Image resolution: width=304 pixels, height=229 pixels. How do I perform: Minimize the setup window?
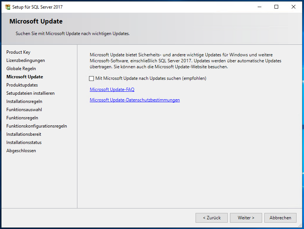click(x=260, y=7)
